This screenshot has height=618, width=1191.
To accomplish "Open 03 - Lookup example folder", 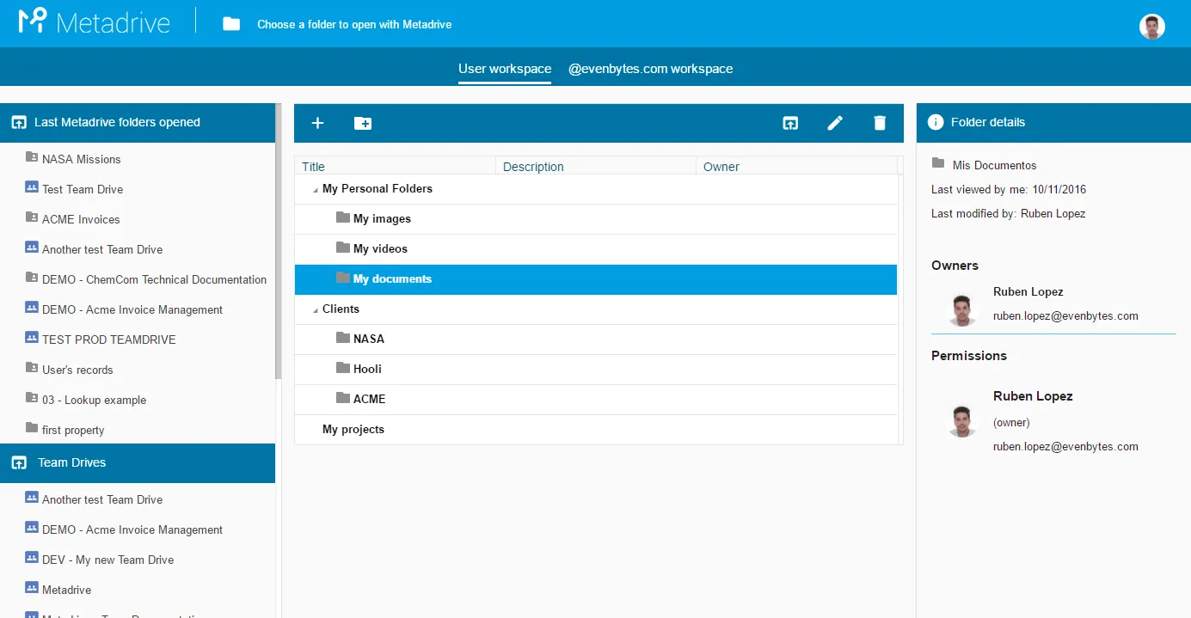I will tap(95, 400).
